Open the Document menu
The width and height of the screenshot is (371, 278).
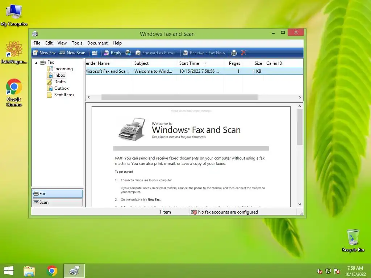(97, 43)
